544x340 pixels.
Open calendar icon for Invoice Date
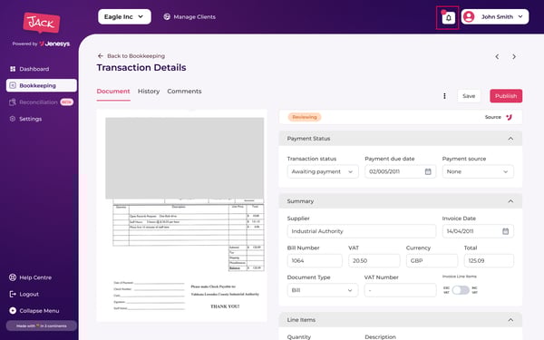[506, 231]
